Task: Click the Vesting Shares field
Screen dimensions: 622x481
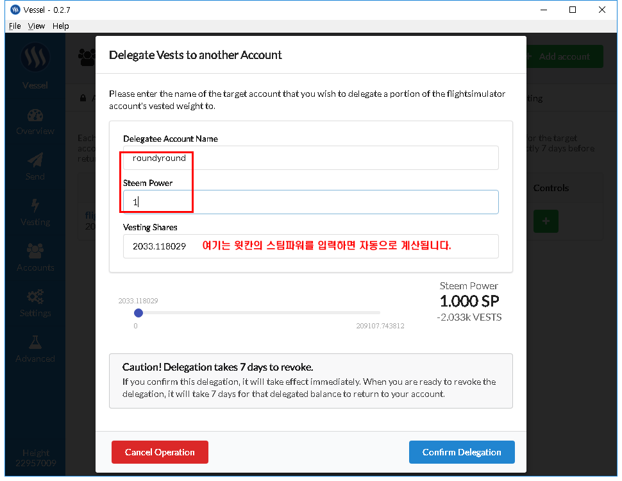Action: pyautogui.click(x=310, y=246)
